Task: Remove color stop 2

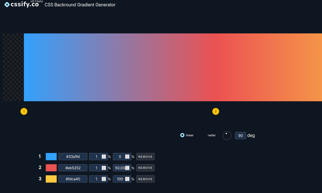Action: 145,168
